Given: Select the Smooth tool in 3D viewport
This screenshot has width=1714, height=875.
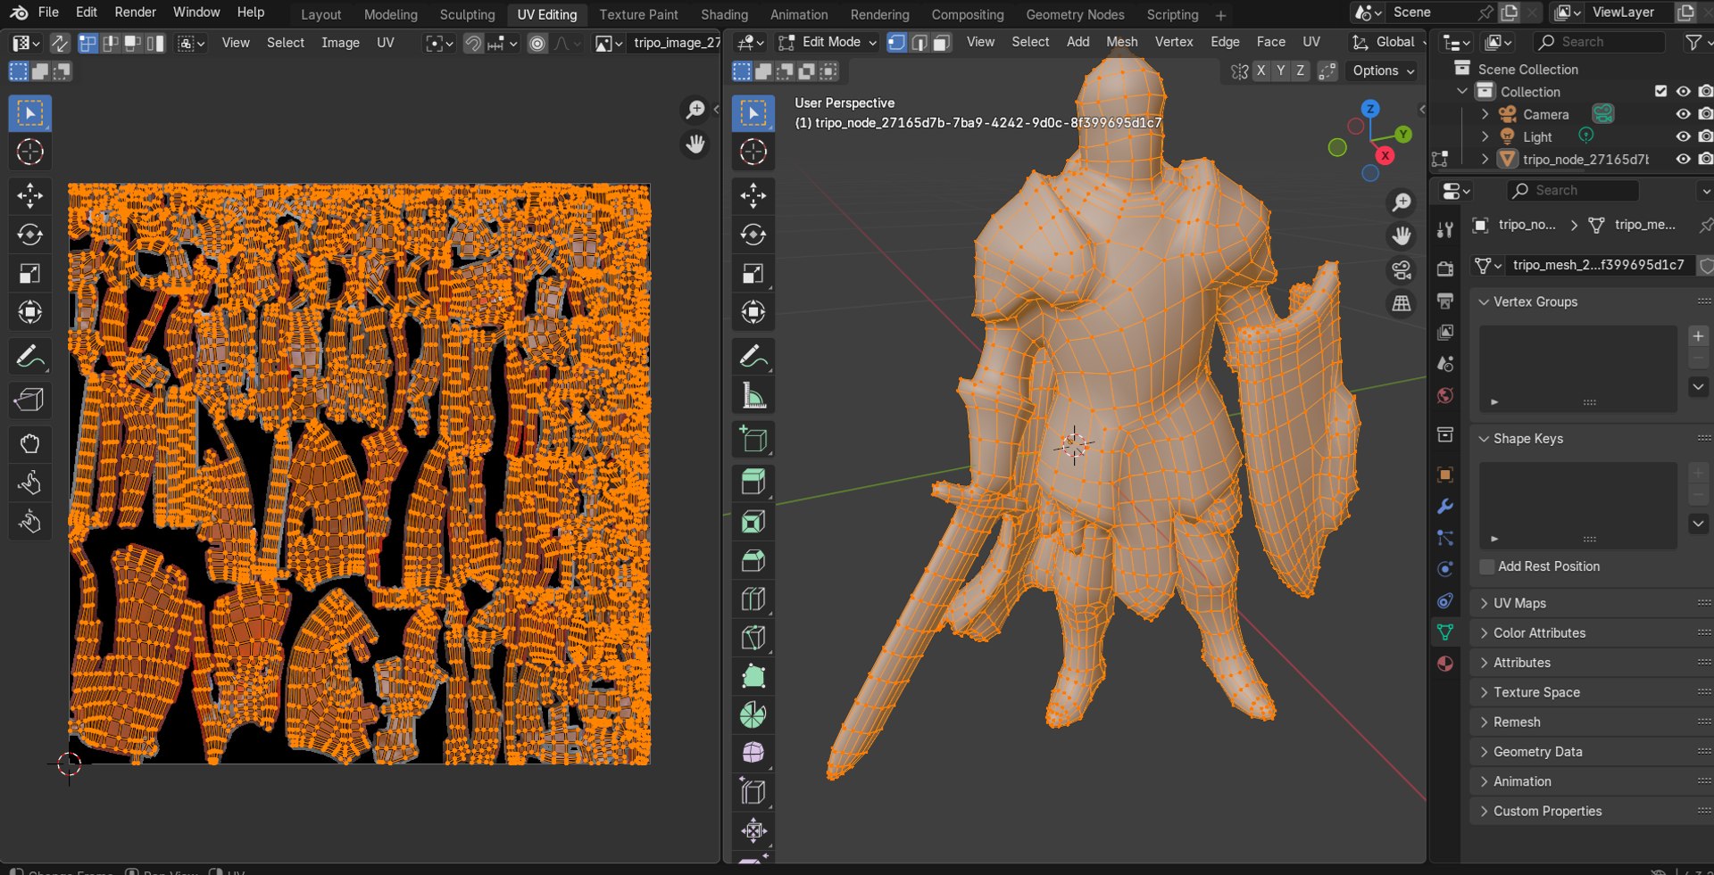Looking at the screenshot, I should [x=753, y=753].
